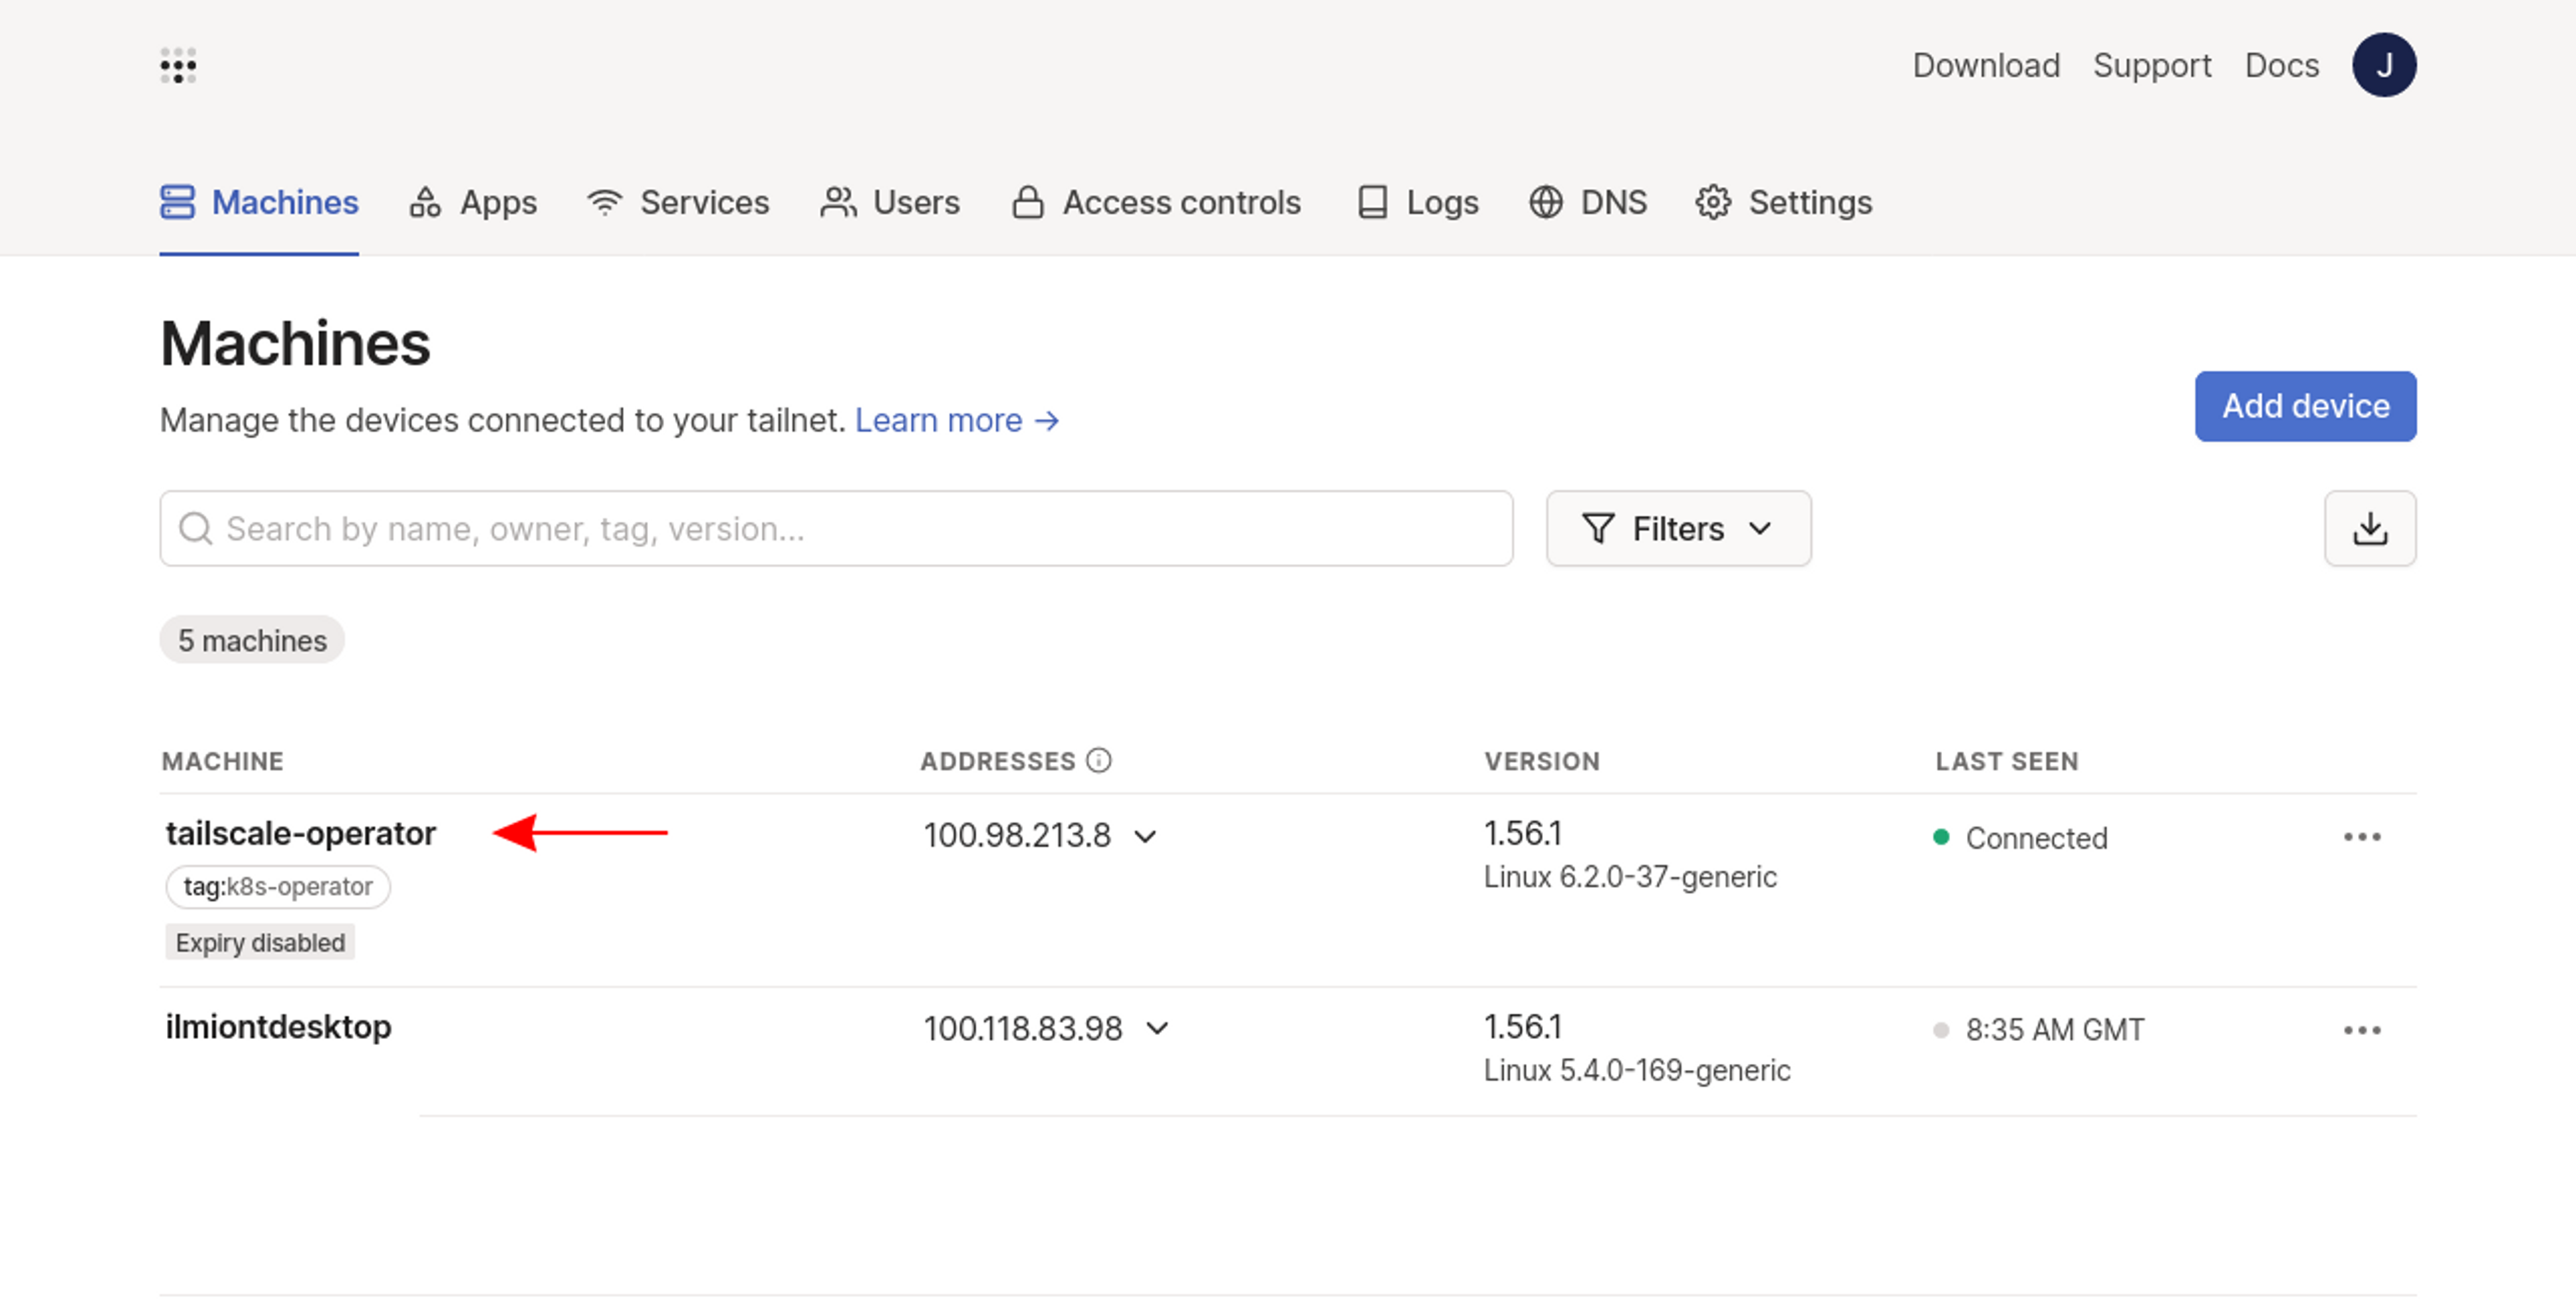The width and height of the screenshot is (2576, 1302).
Task: Open the Docs link in header
Action: click(x=2280, y=65)
